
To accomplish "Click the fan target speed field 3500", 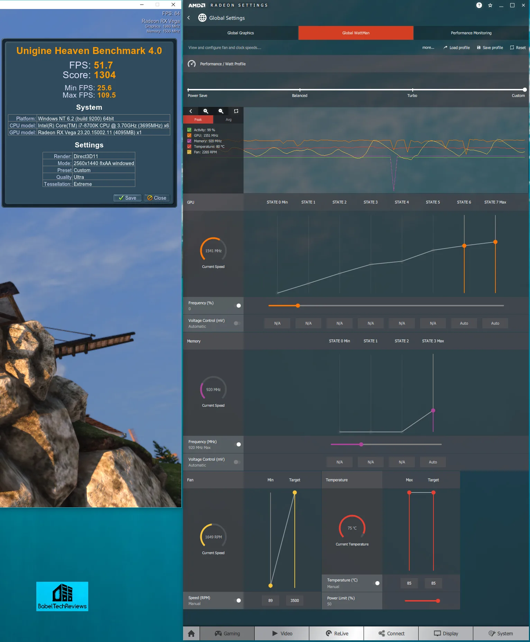I will (x=295, y=600).
